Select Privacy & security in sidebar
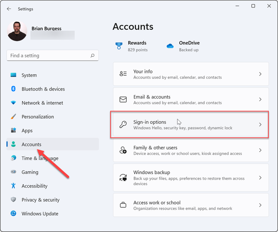Image resolution: width=278 pixels, height=232 pixels. [40, 200]
